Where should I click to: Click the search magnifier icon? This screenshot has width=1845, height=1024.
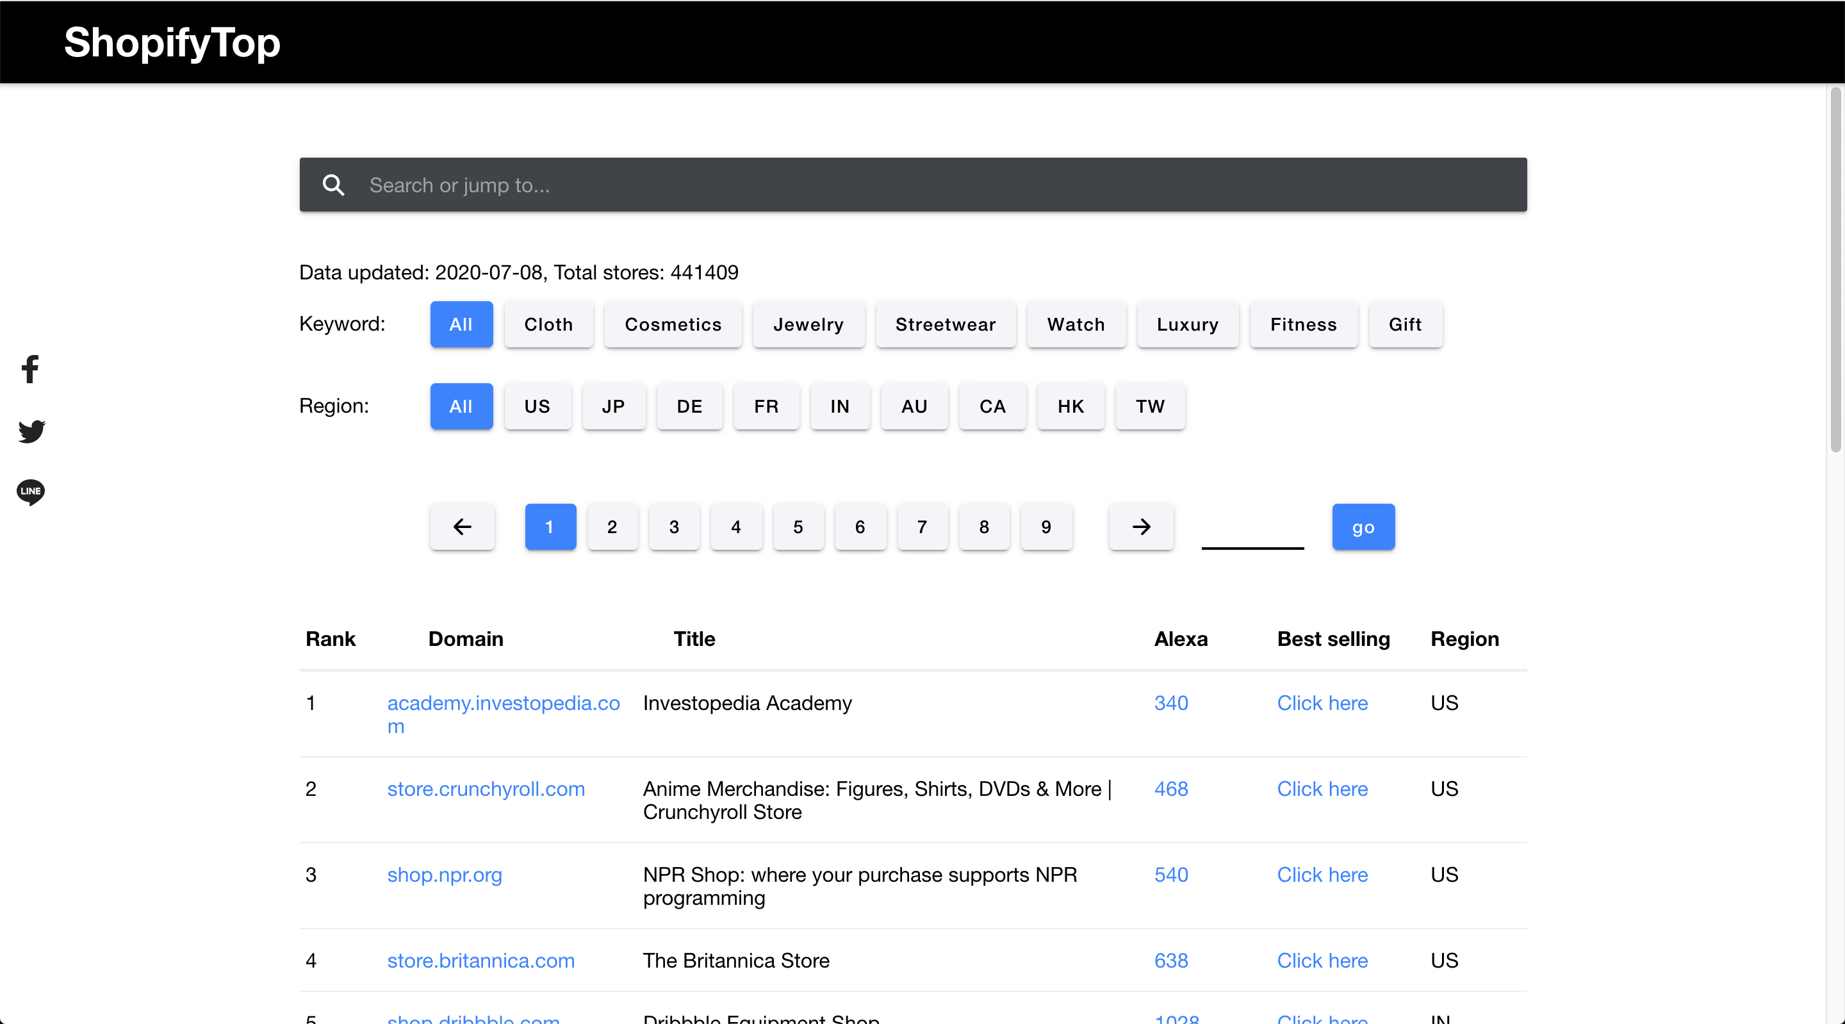pyautogui.click(x=334, y=185)
